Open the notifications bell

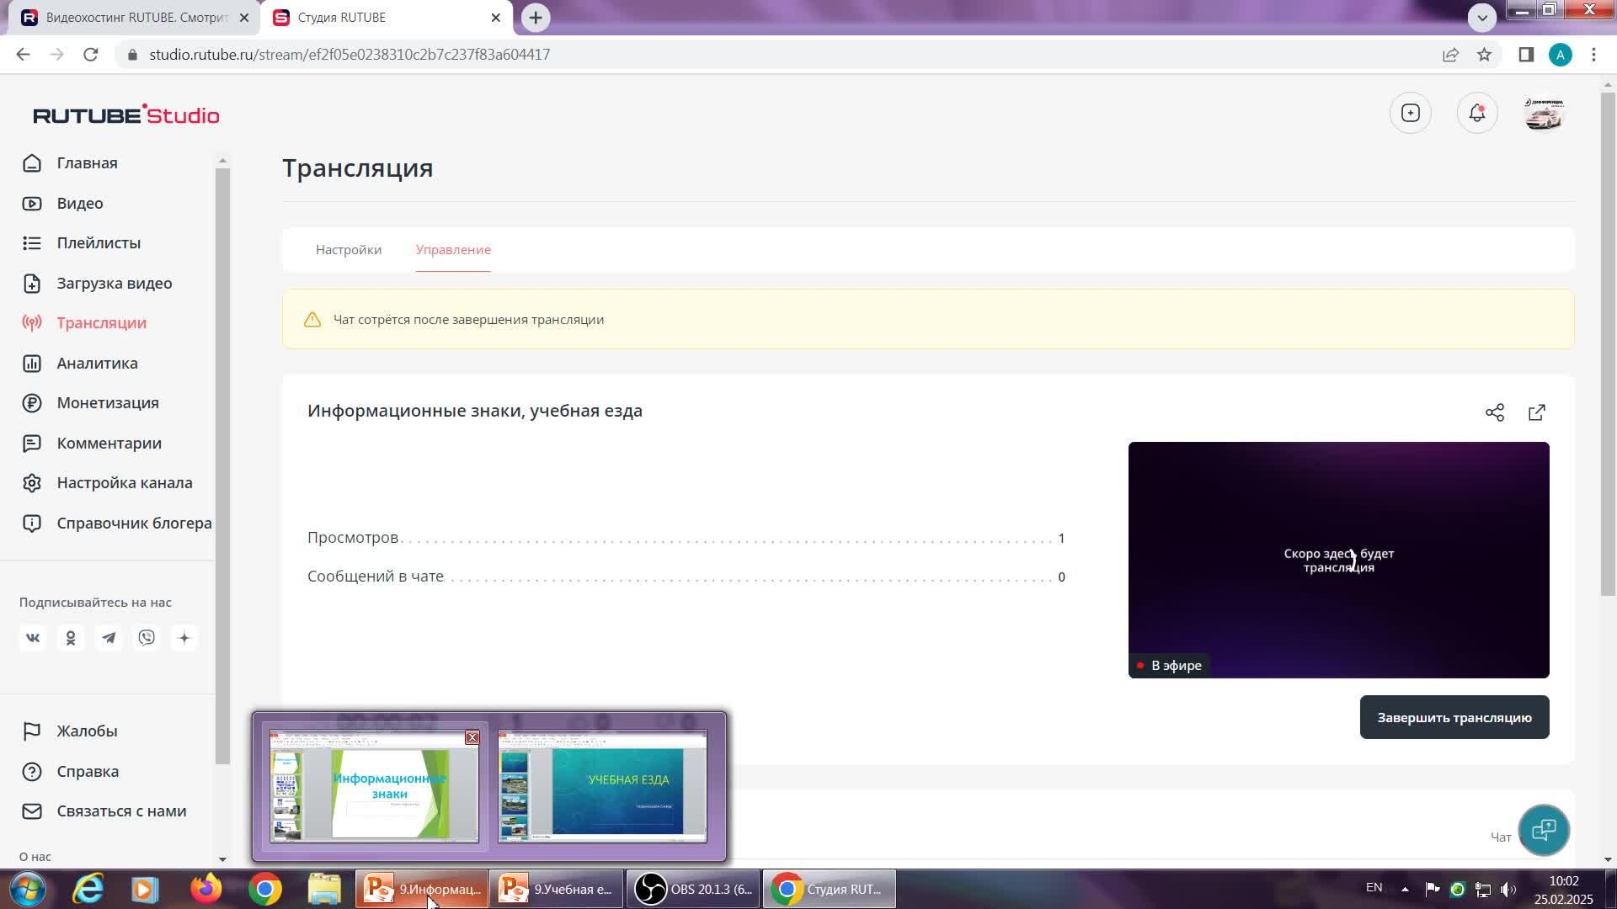(x=1476, y=113)
